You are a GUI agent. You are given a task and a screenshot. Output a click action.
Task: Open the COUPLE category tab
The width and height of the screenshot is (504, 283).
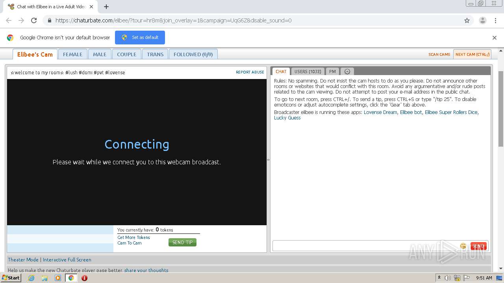[127, 54]
